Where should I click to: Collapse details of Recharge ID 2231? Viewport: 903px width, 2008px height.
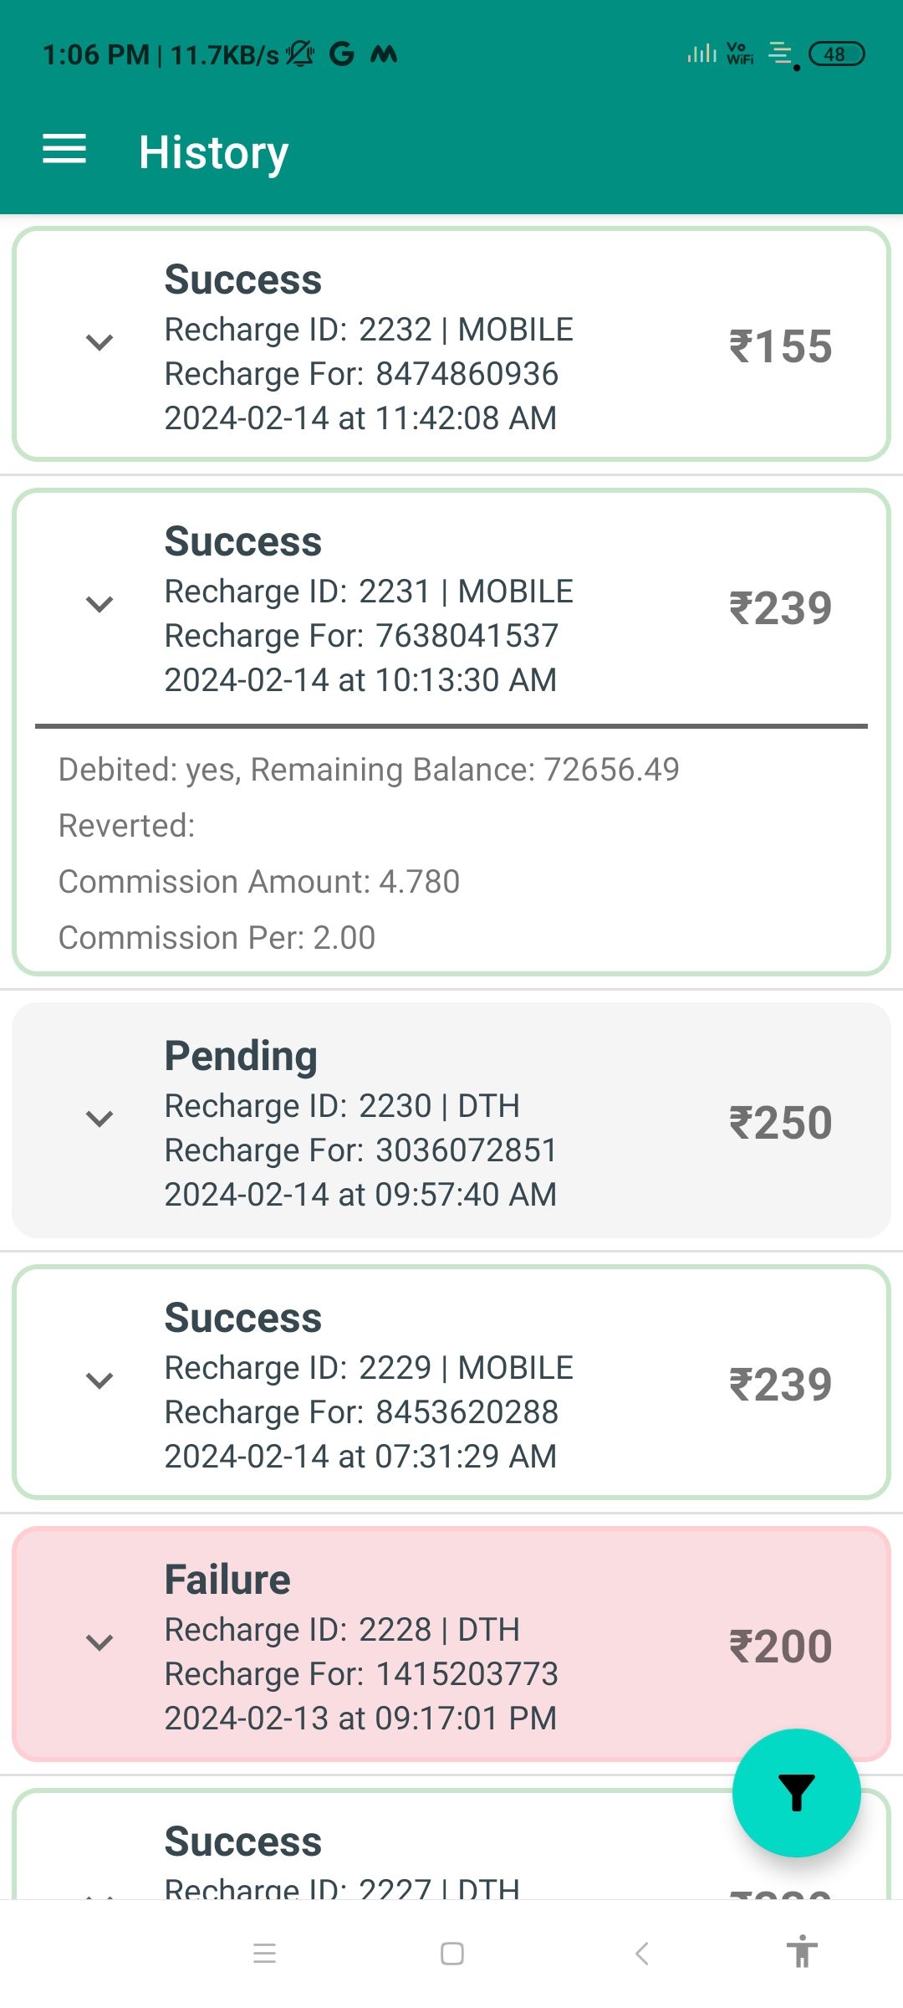pyautogui.click(x=99, y=604)
